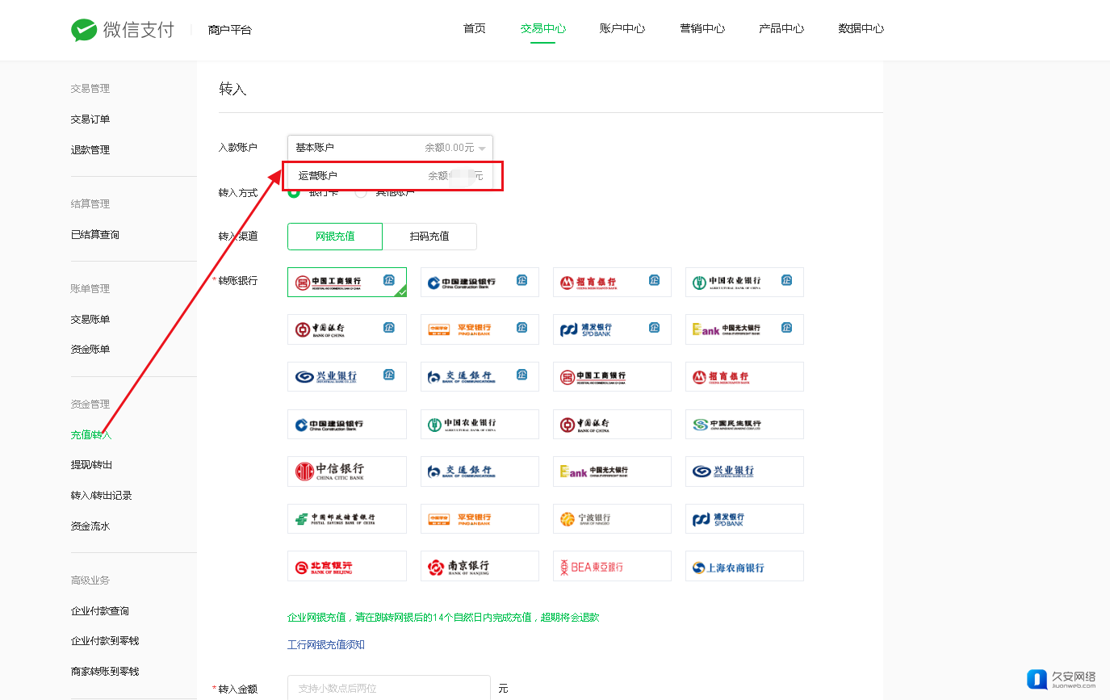The width and height of the screenshot is (1110, 700).
Task: Select 上海农商银行 as transfer bank
Action: pyautogui.click(x=744, y=566)
